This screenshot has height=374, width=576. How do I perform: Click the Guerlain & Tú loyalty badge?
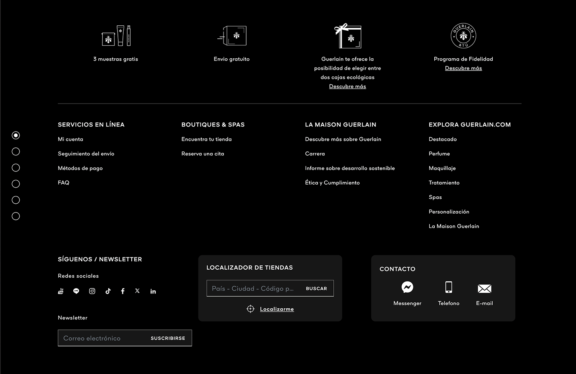tap(463, 36)
